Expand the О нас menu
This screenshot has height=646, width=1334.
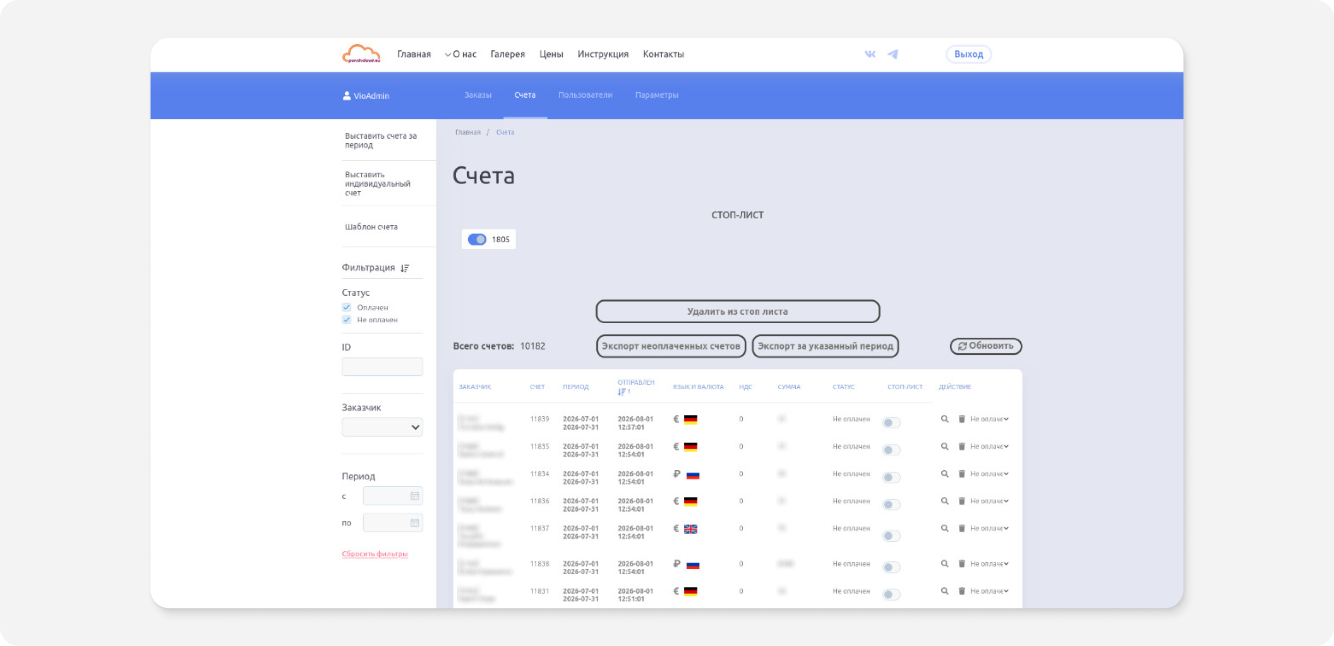click(x=461, y=54)
